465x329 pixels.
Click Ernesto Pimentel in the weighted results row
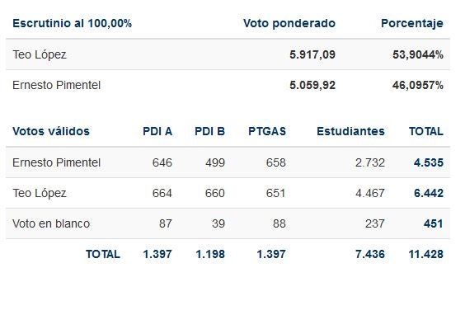[56, 85]
